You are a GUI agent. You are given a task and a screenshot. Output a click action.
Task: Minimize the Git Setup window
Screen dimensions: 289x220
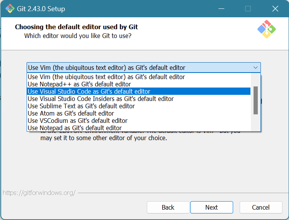pos(221,8)
